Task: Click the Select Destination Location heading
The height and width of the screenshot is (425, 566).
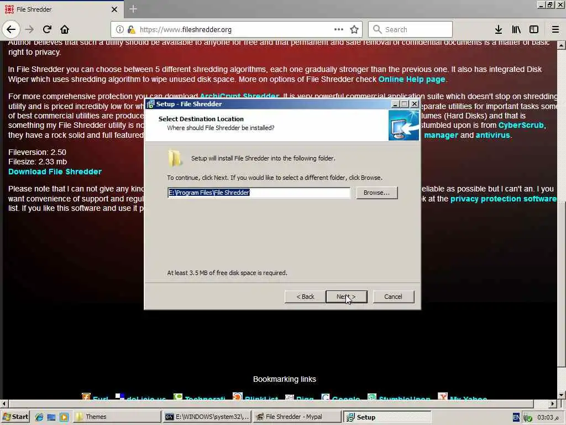Action: click(201, 119)
